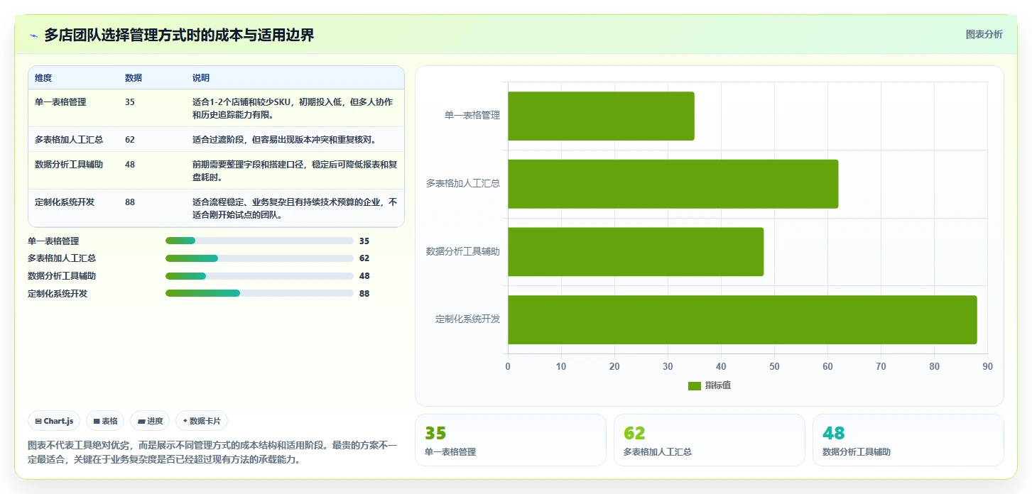1032x494 pixels.
Task: Select the 单一表格管理 table row name
Action: [x=60, y=102]
